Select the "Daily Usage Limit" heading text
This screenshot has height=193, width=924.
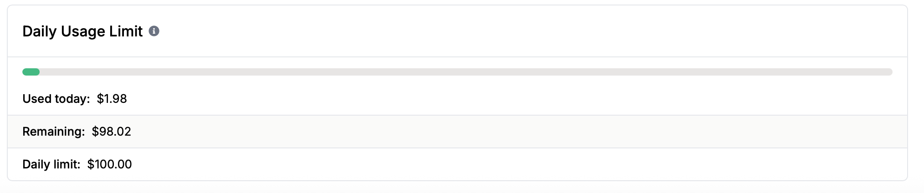[x=82, y=31]
